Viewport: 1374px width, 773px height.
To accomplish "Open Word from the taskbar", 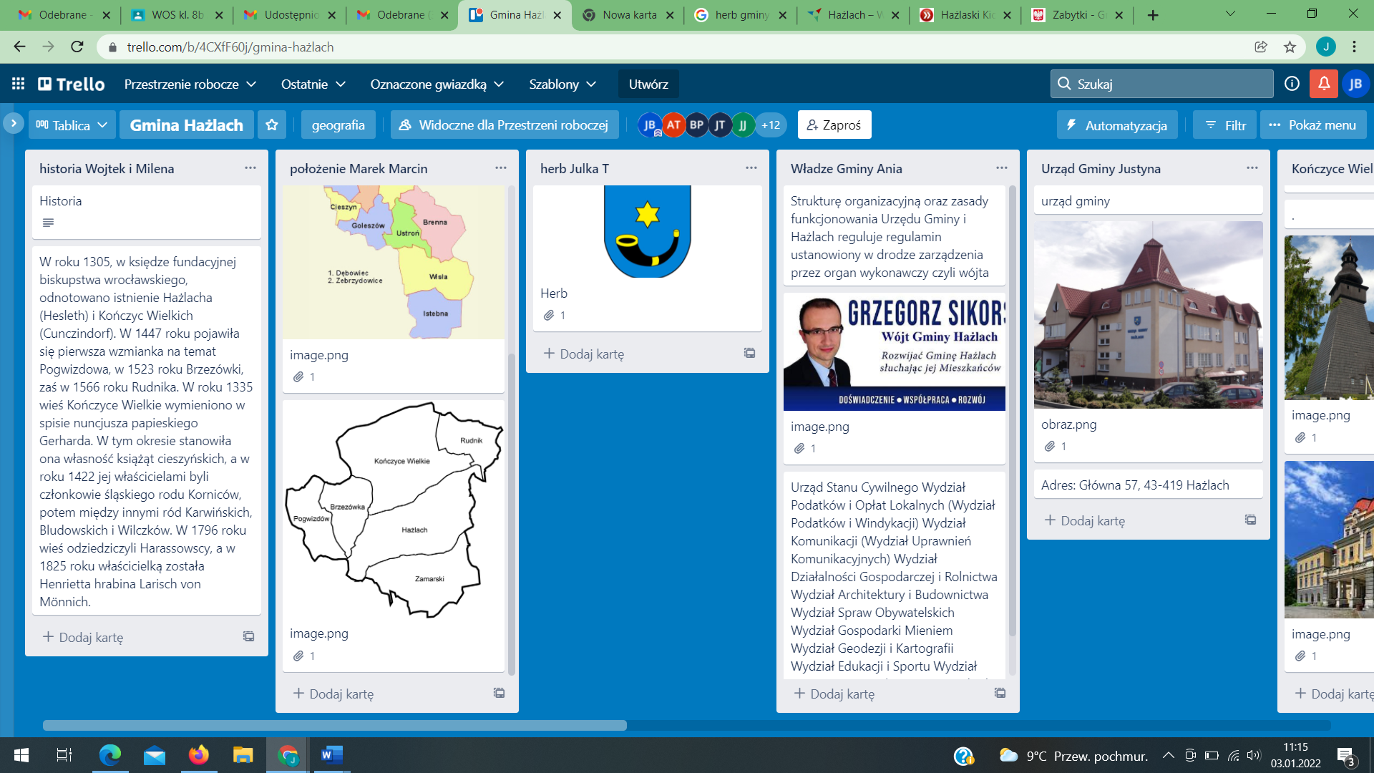I will tap(331, 755).
